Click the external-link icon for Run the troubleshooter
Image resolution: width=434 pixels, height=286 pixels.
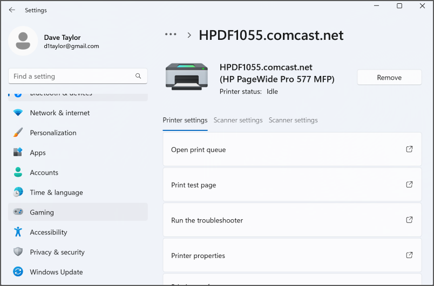[x=409, y=220]
